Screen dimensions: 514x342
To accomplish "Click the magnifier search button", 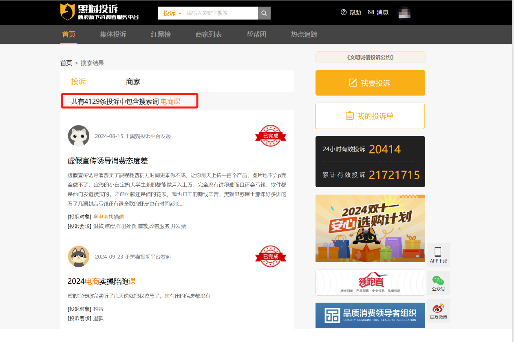I will (264, 13).
